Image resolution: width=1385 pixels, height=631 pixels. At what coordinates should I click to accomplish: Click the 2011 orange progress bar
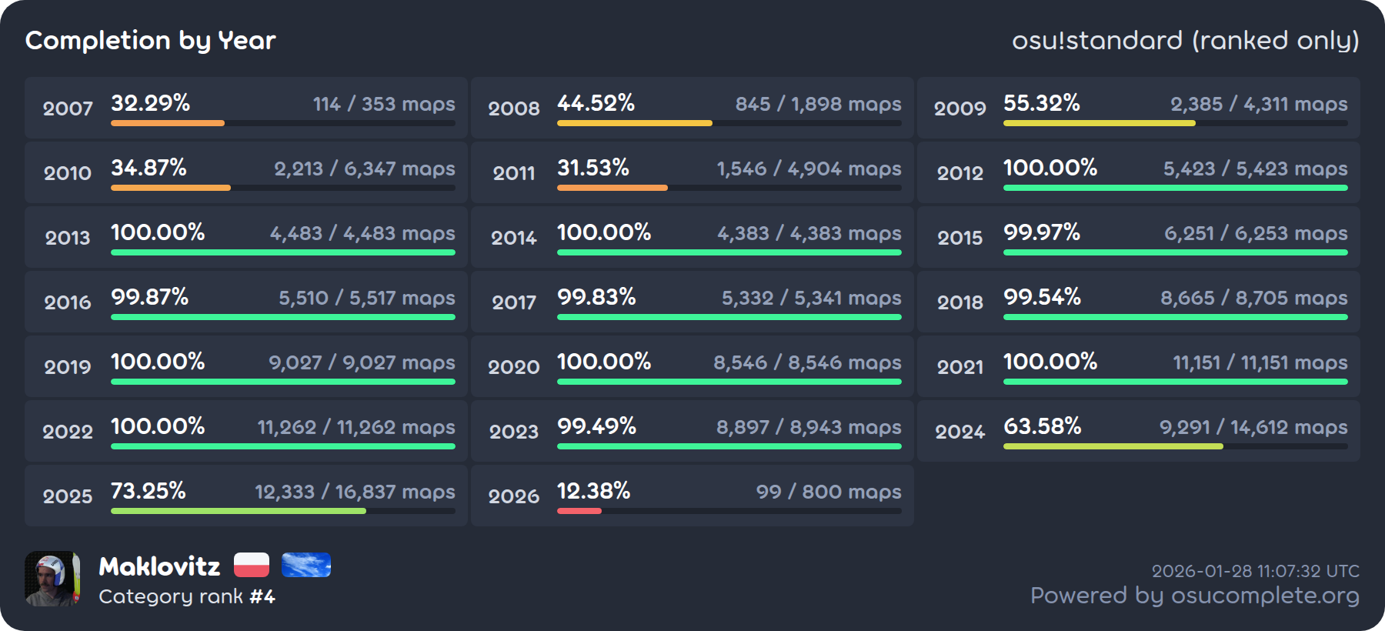tap(612, 188)
